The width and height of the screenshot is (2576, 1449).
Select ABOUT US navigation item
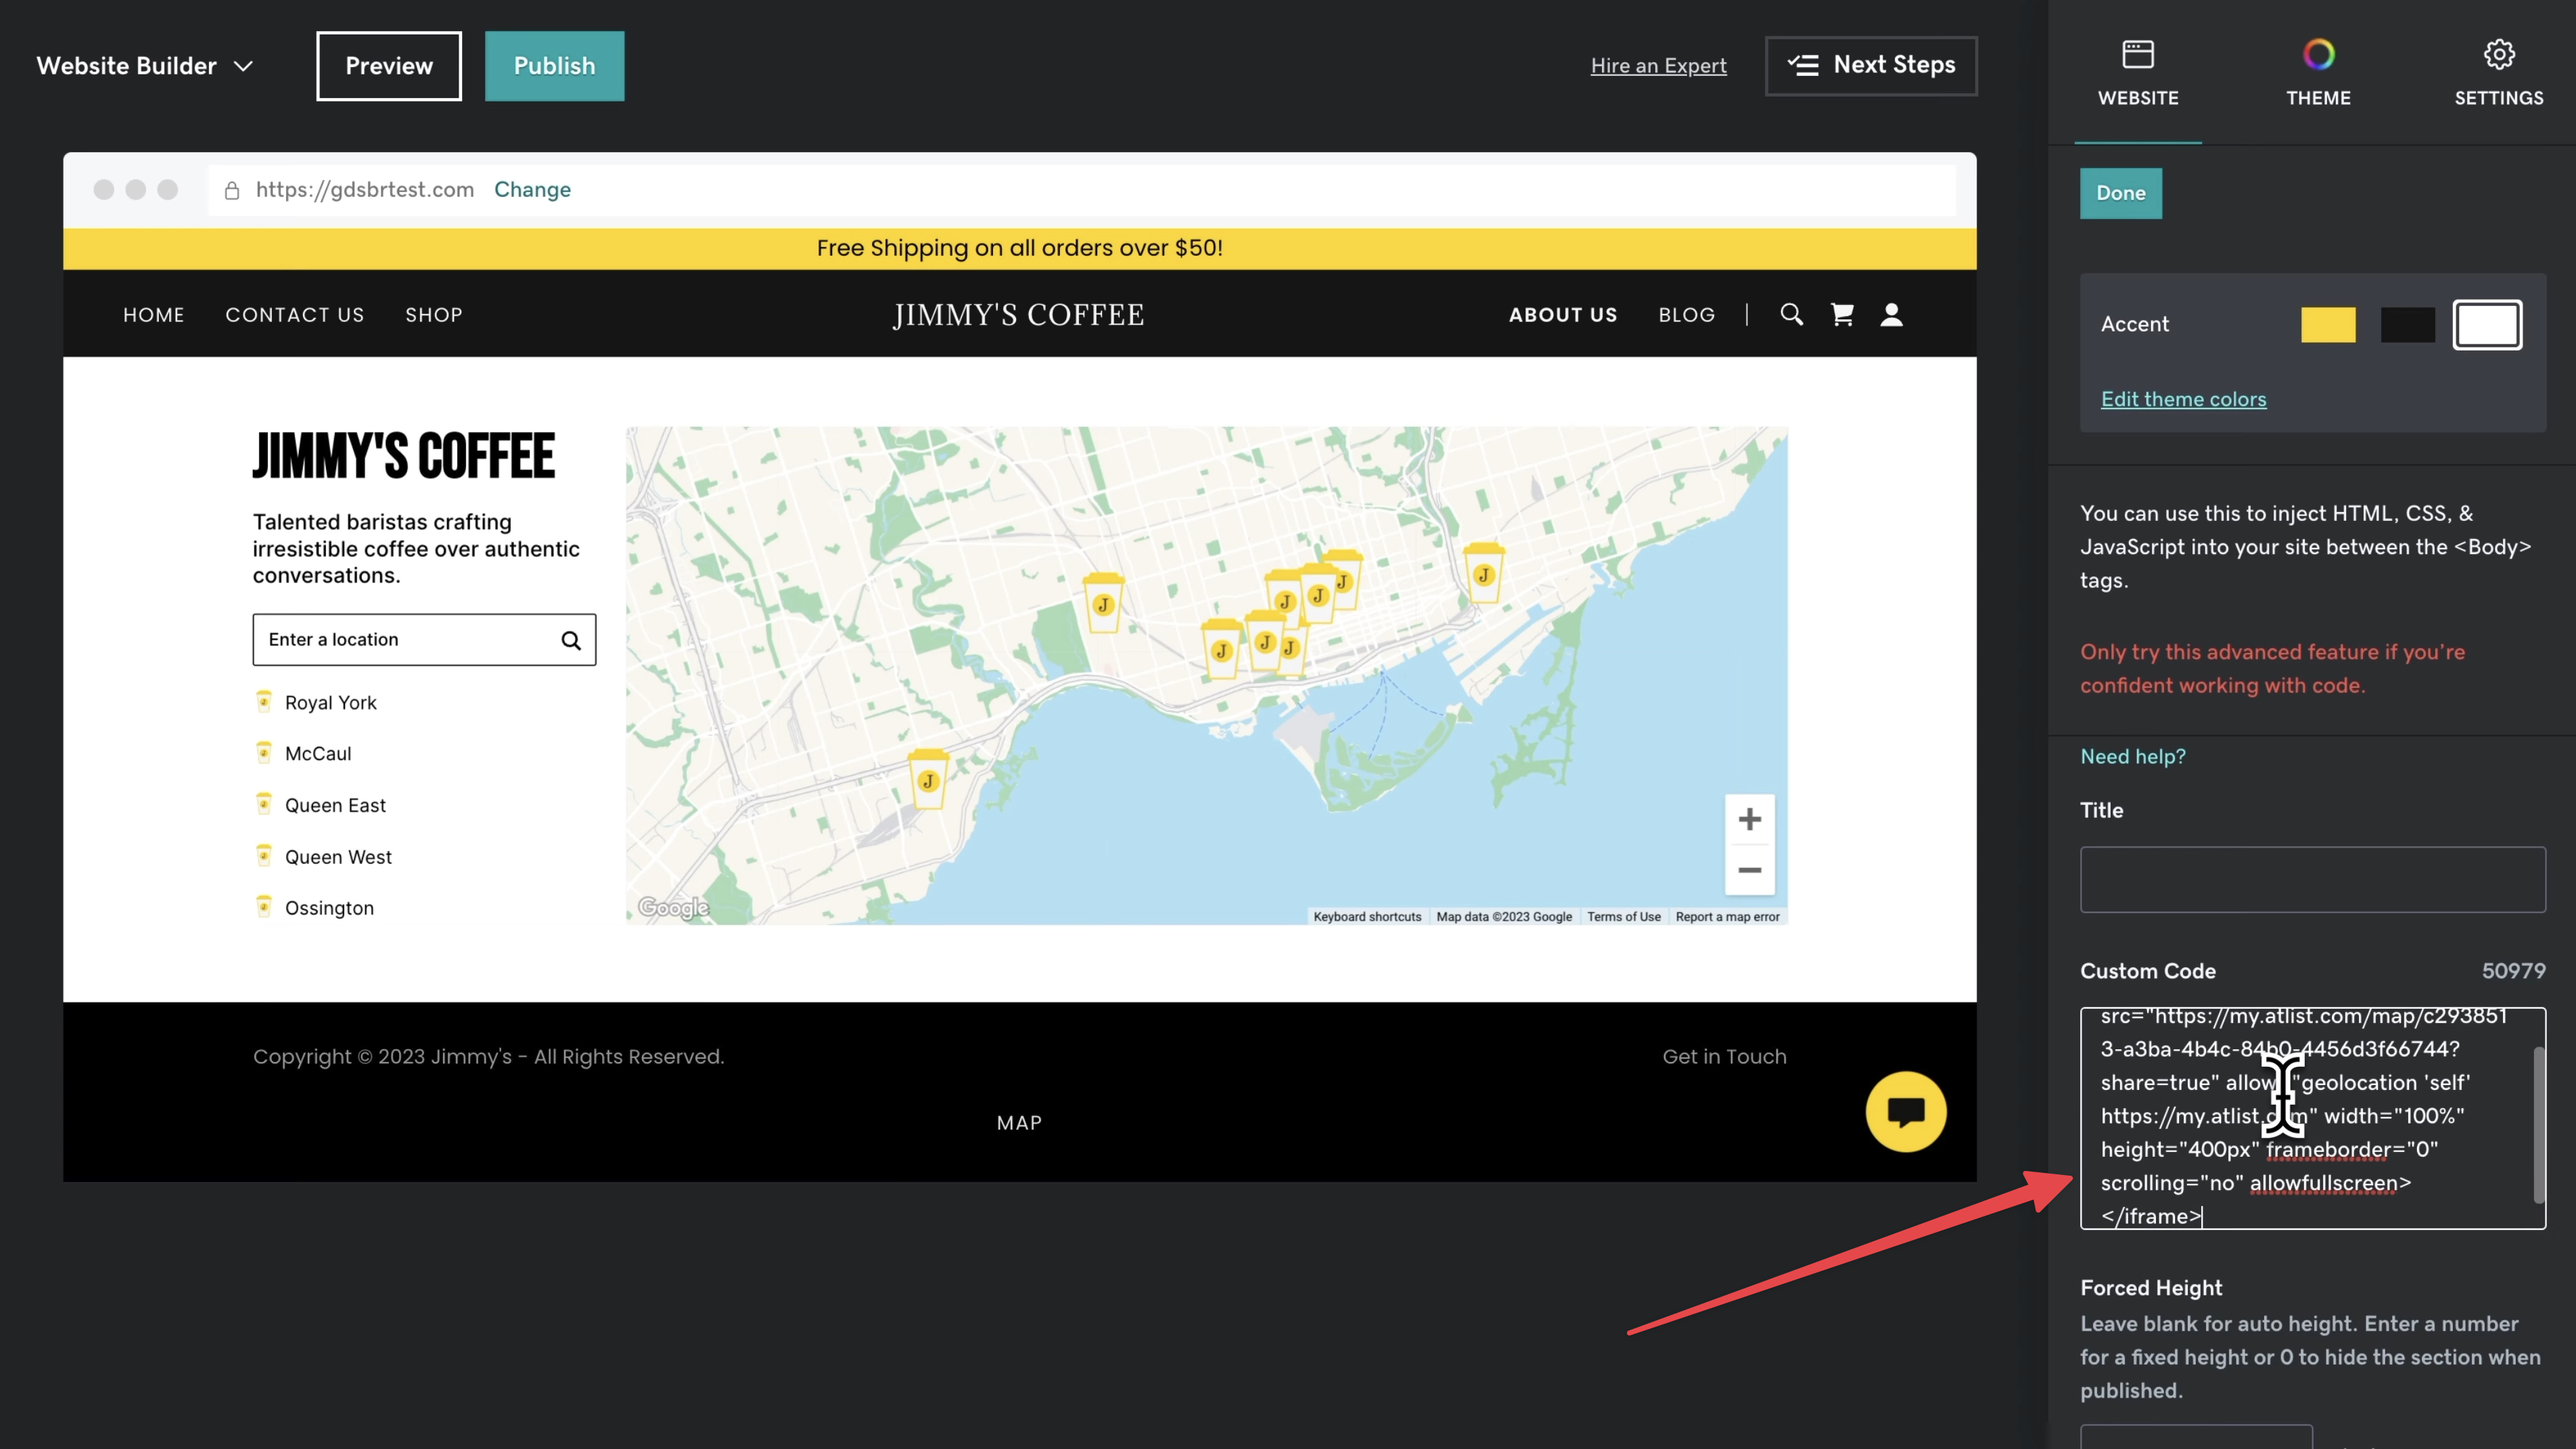point(1563,315)
